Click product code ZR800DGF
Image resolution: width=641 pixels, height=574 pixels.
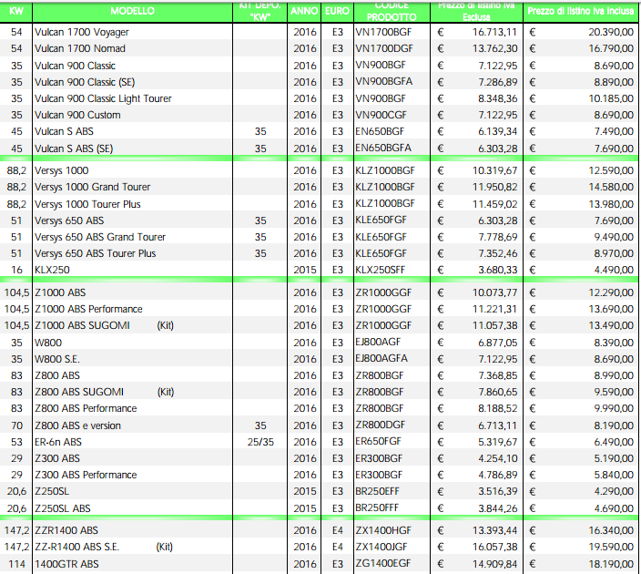tap(381, 425)
